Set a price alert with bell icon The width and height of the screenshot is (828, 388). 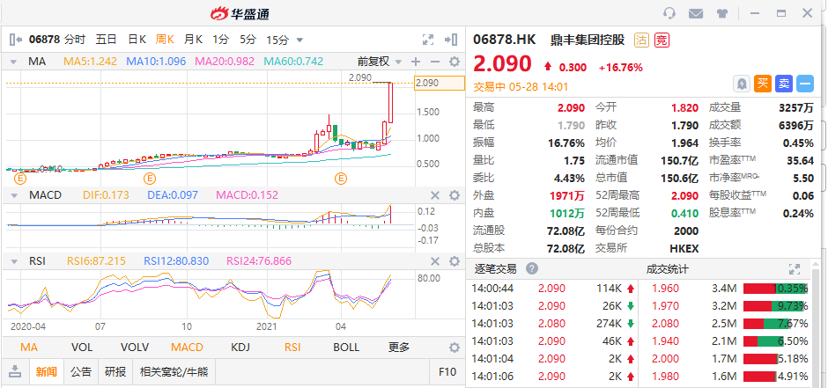tap(741, 84)
